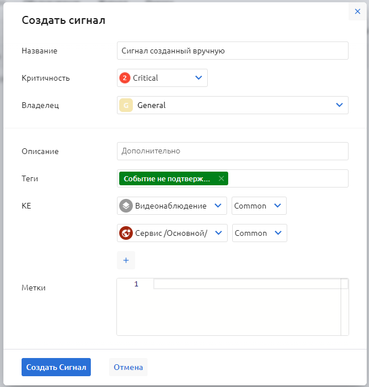Screen dimensions: 369x387
Task: Open the Владелец General dropdown
Action: point(339,105)
